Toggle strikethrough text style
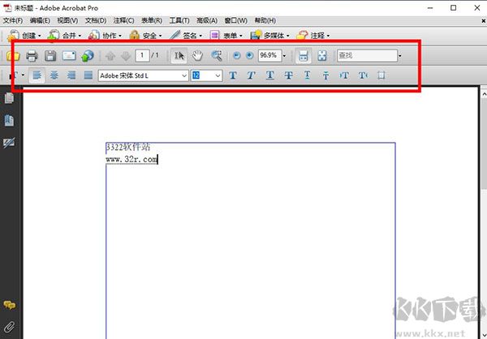Viewport: 487px width, 339px height. click(x=288, y=75)
